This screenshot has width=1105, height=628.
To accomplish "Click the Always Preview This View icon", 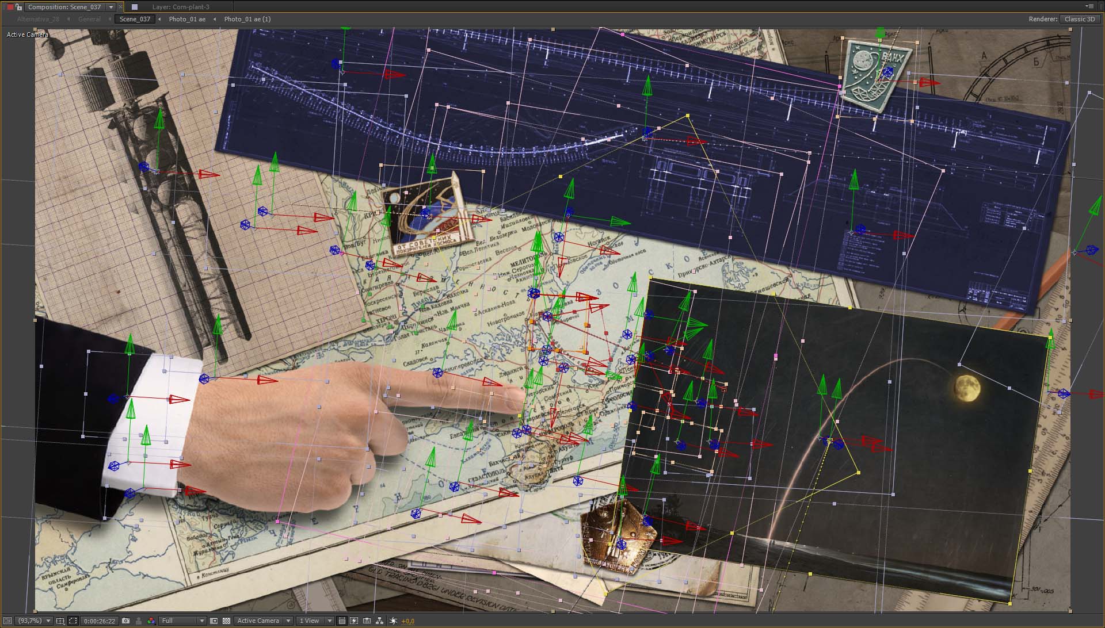I will [7, 621].
